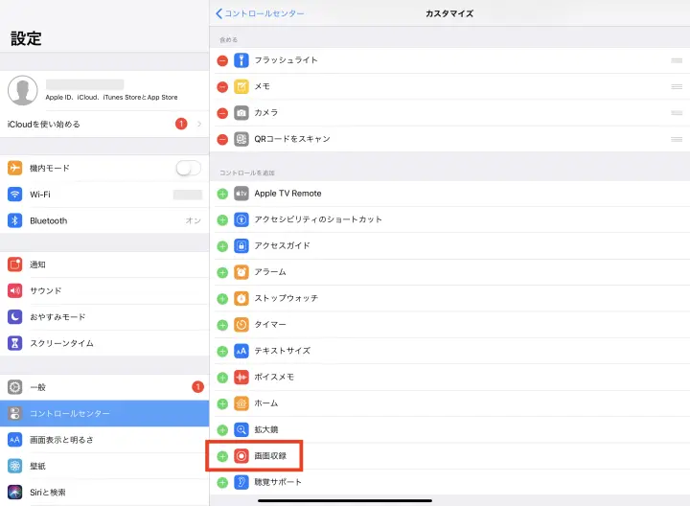The image size is (690, 506).
Task: Open 画面表示と明るさ settings
Action: point(104,440)
